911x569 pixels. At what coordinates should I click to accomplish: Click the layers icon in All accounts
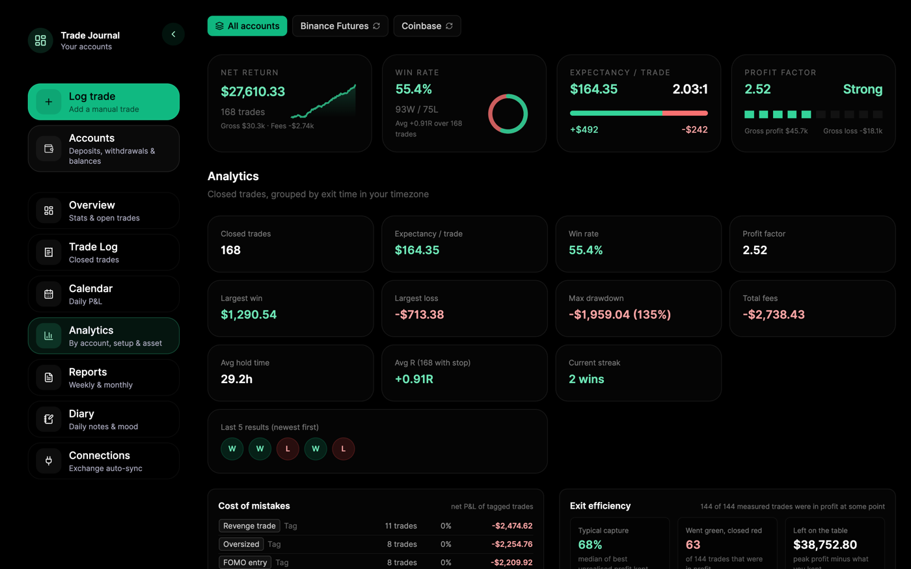[x=219, y=26]
